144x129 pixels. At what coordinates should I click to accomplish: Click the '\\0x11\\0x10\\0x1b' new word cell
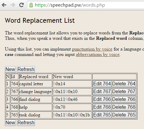pos(72,115)
